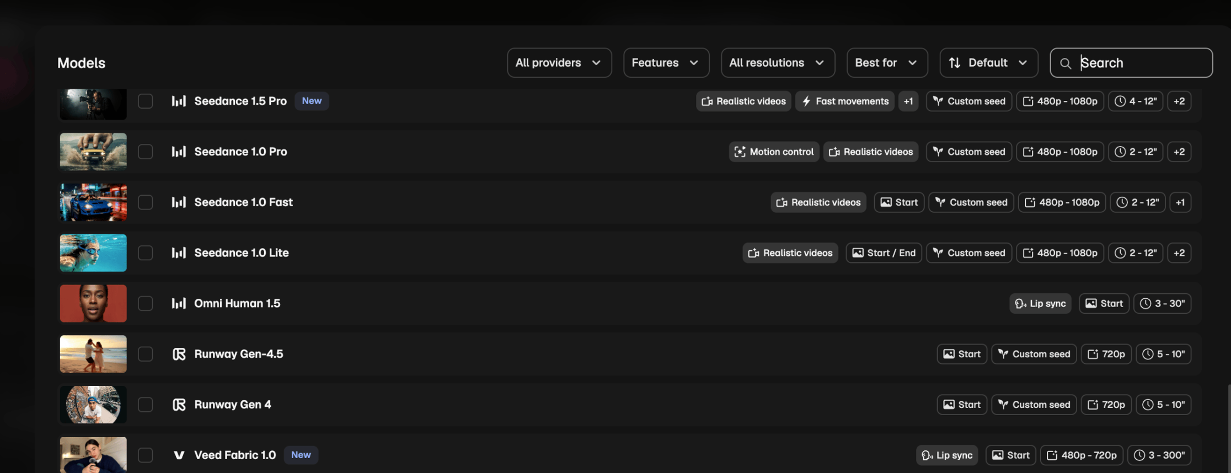The width and height of the screenshot is (1231, 473).
Task: Expand +1 tags on Seedance 1.5 Pro
Action: (x=908, y=101)
